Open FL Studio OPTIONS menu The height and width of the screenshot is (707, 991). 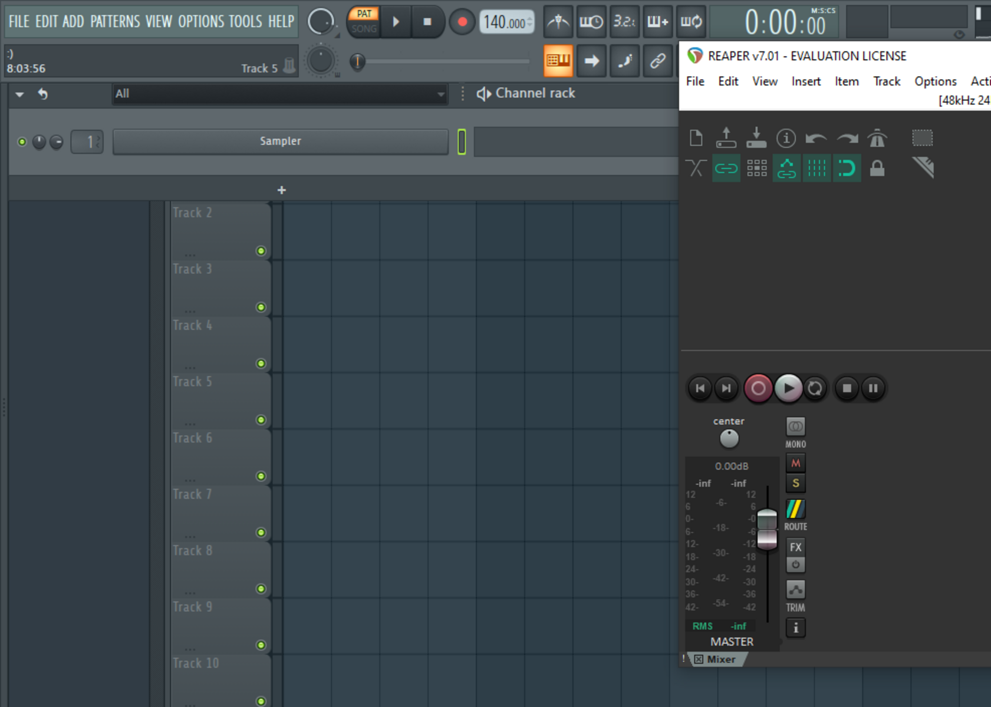pos(201,22)
